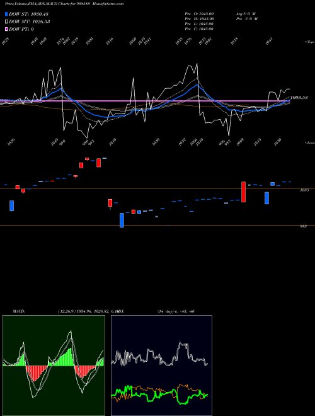Open the dark-blue ADX indicator chart panel

[161, 366]
